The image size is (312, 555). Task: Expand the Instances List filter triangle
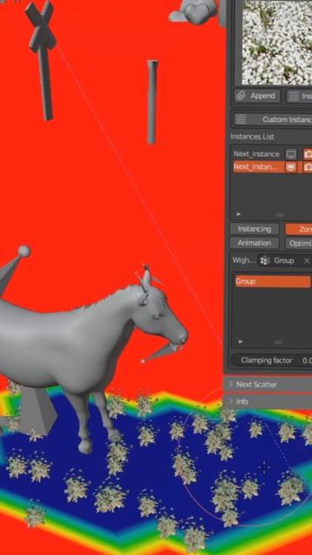pos(238,214)
